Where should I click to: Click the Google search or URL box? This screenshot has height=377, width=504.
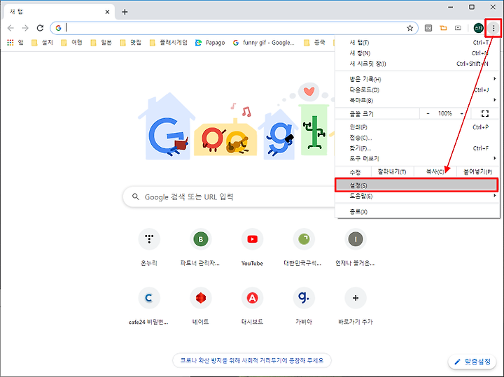[x=229, y=197]
